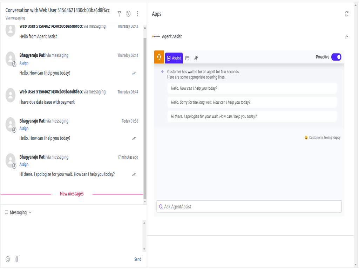Open the conversation history clock icon
359x269 pixels.
(x=128, y=14)
